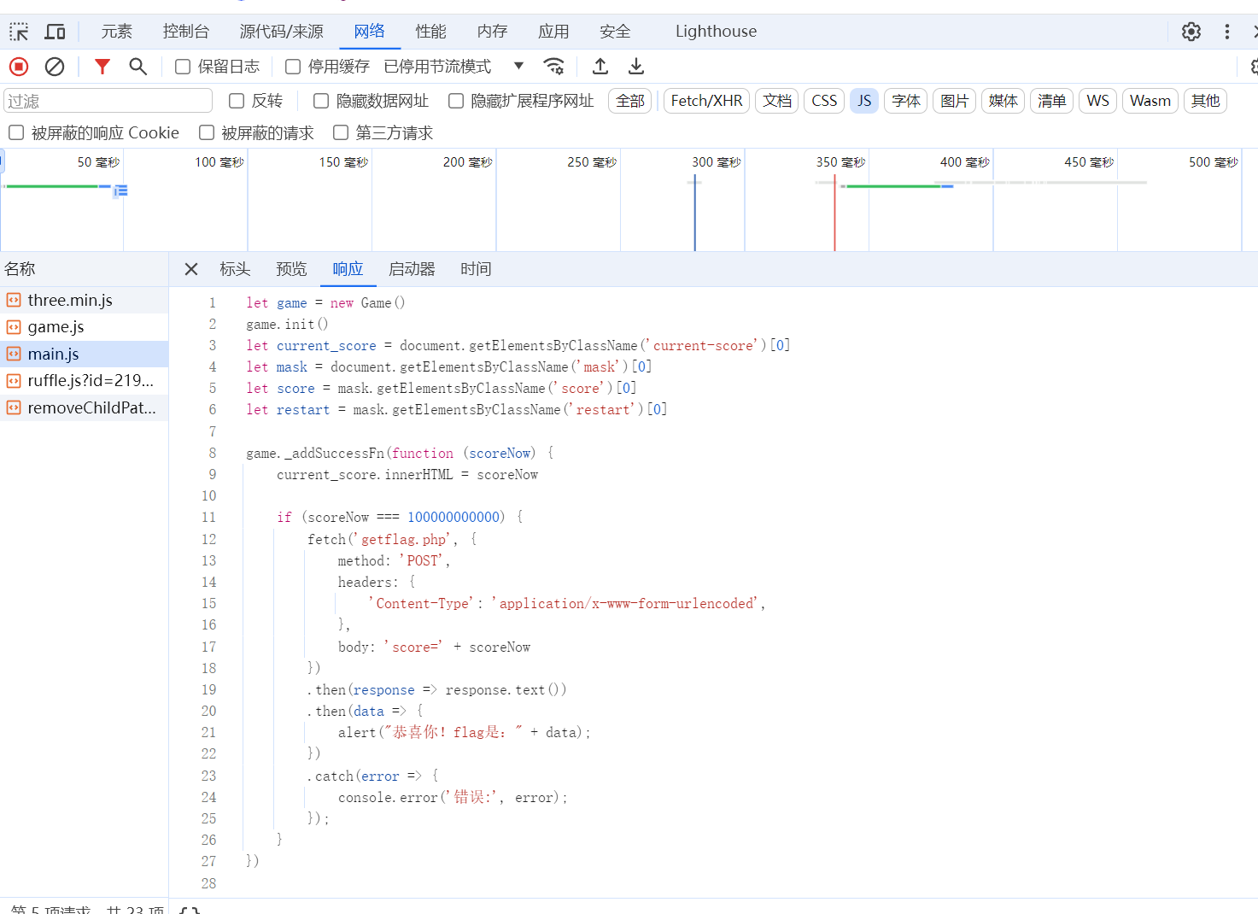
Task: Select the inspect element picker icon
Action: click(19, 32)
